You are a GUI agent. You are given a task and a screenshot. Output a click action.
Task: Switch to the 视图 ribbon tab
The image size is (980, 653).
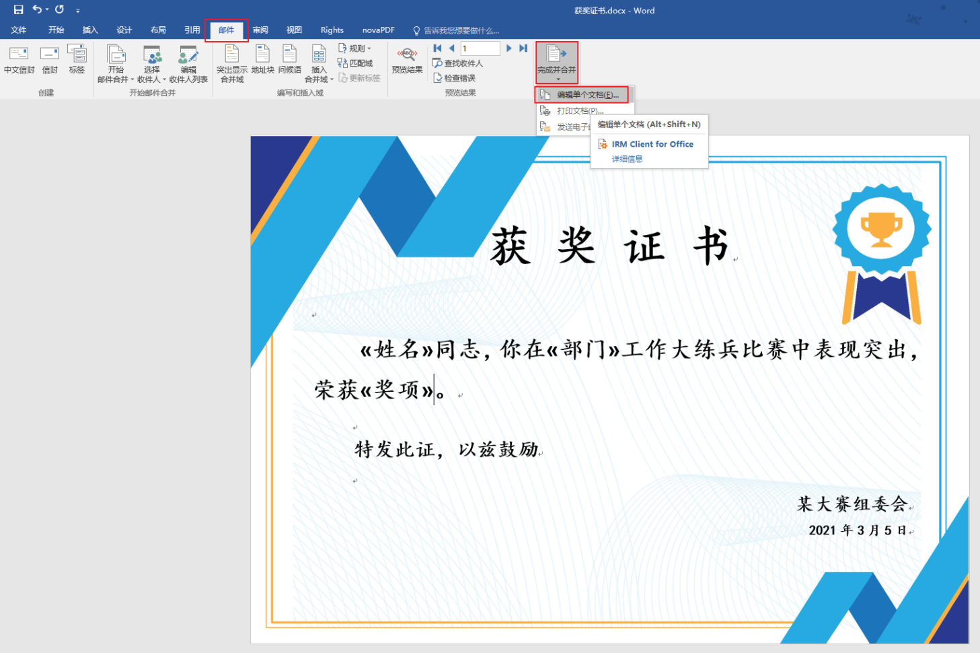tap(294, 30)
